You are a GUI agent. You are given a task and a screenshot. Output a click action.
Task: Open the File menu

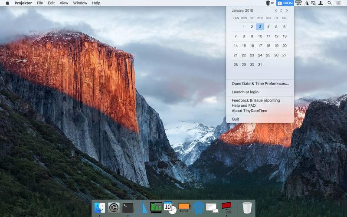[40, 3]
